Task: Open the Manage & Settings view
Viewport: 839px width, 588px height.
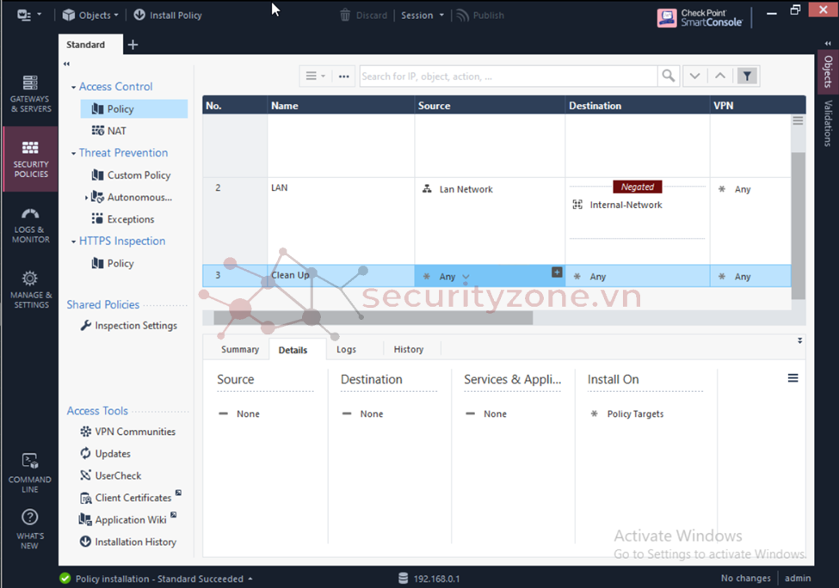Action: [30, 290]
